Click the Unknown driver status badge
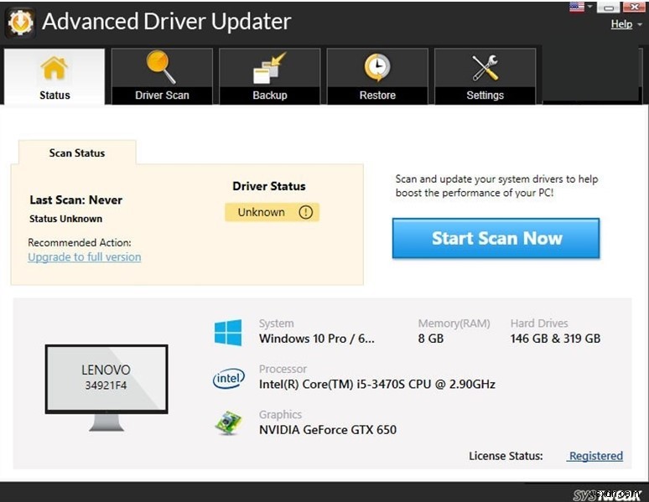The width and height of the screenshot is (649, 502). (262, 213)
